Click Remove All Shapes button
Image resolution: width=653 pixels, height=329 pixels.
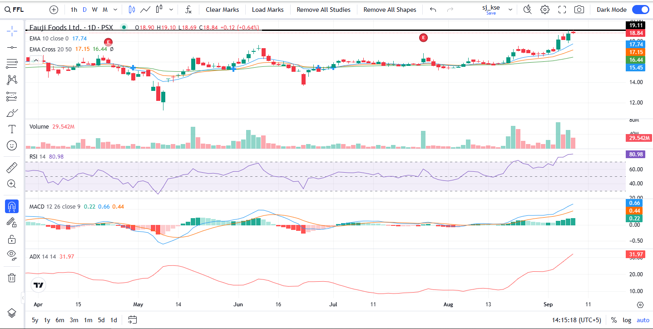pyautogui.click(x=390, y=10)
